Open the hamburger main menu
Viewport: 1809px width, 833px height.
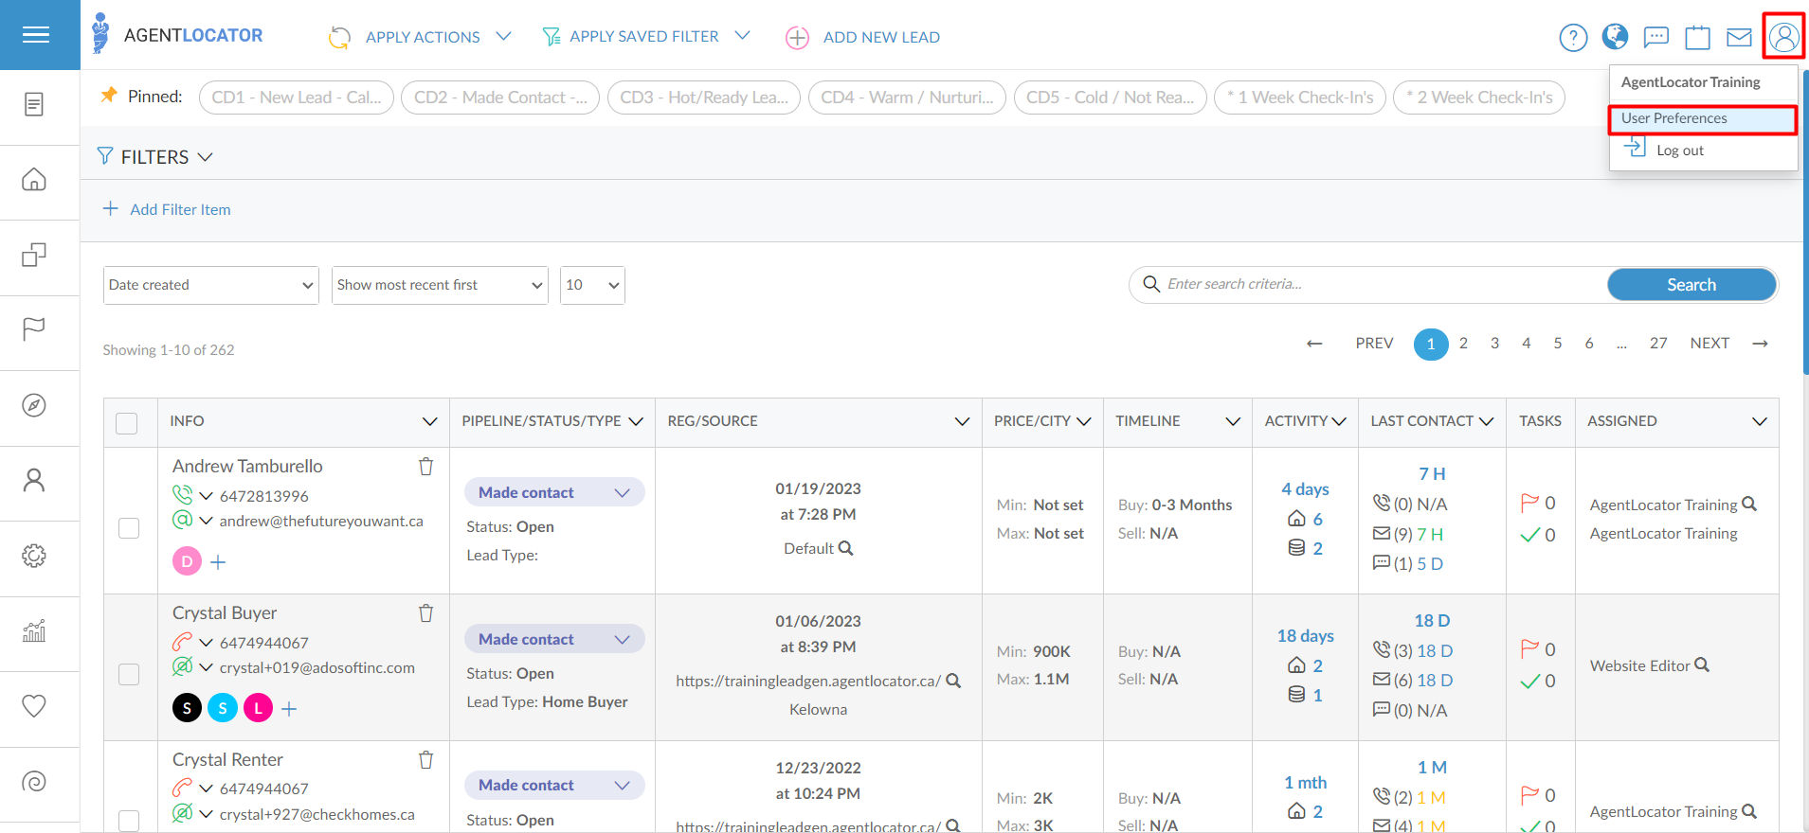tap(36, 35)
